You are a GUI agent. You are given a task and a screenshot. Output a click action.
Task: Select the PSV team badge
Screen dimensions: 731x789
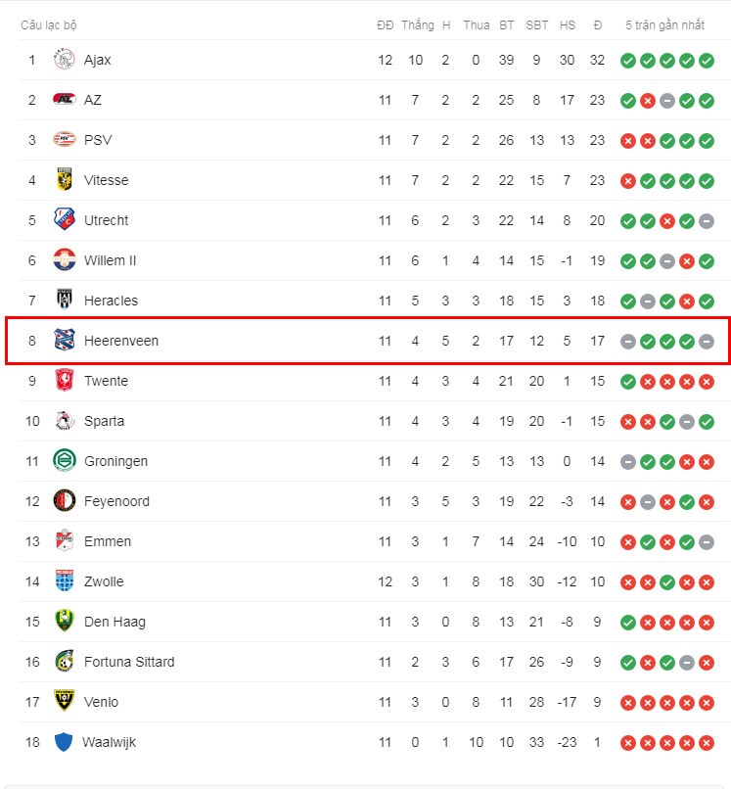(x=64, y=139)
